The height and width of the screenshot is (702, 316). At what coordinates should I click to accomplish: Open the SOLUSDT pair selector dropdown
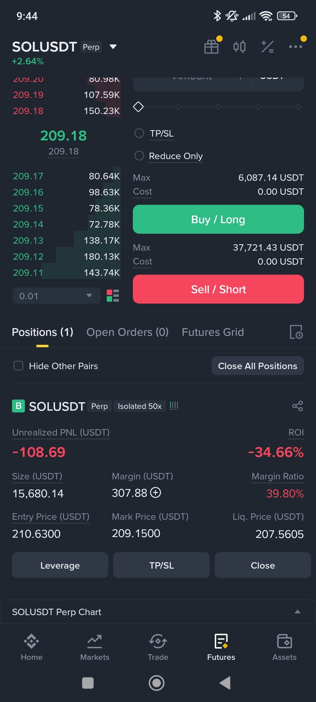113,47
